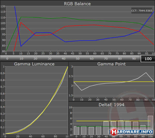Select the 20 grayscale level tab
The image size is (155, 138).
[x=35, y=59]
